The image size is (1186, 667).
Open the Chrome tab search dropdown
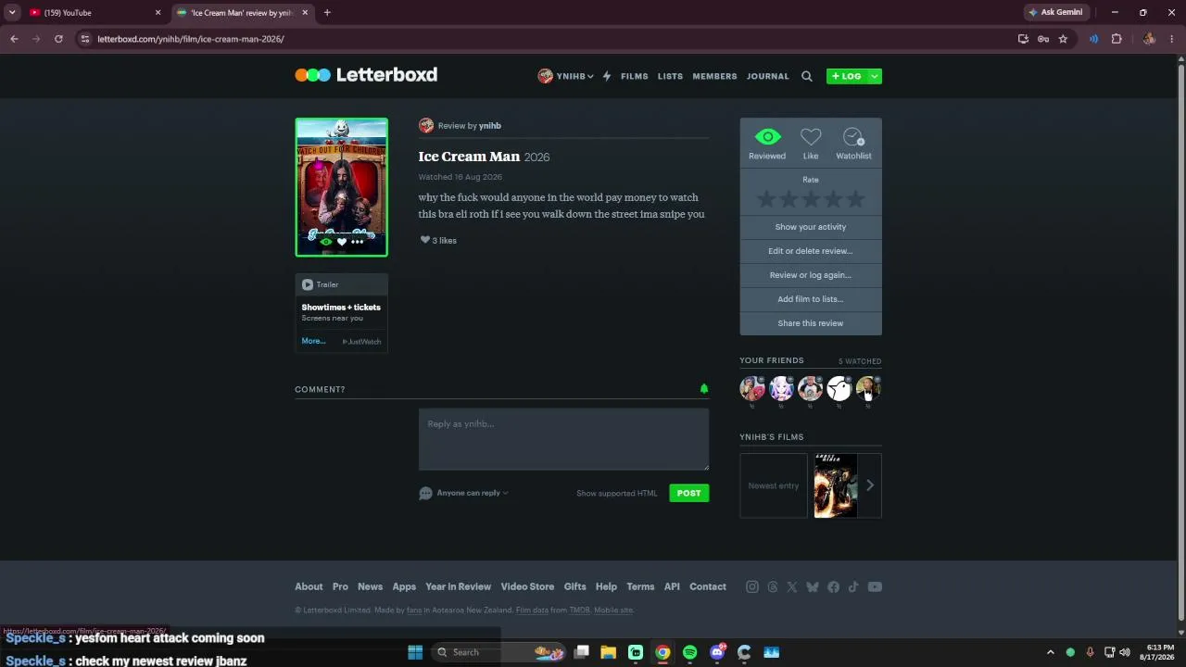pos(12,13)
